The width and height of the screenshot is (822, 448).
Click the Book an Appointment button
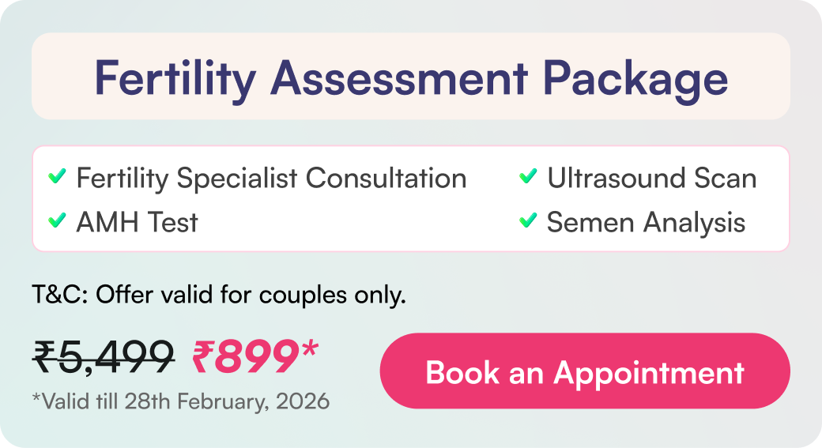click(584, 371)
